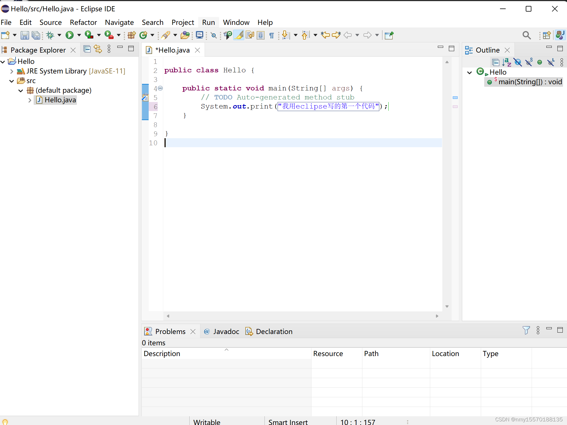Click the editor horizontal scrollbar track

click(302, 316)
